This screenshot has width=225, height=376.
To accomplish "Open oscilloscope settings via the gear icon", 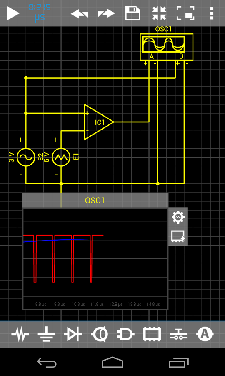I will click(x=178, y=217).
